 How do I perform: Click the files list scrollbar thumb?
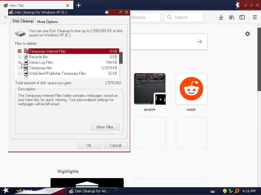pyautogui.click(x=121, y=58)
